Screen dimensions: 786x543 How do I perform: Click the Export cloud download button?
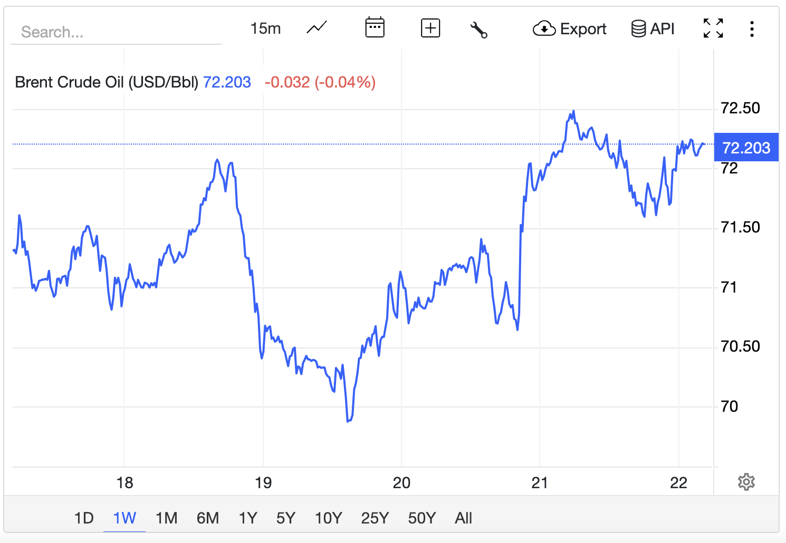point(570,28)
